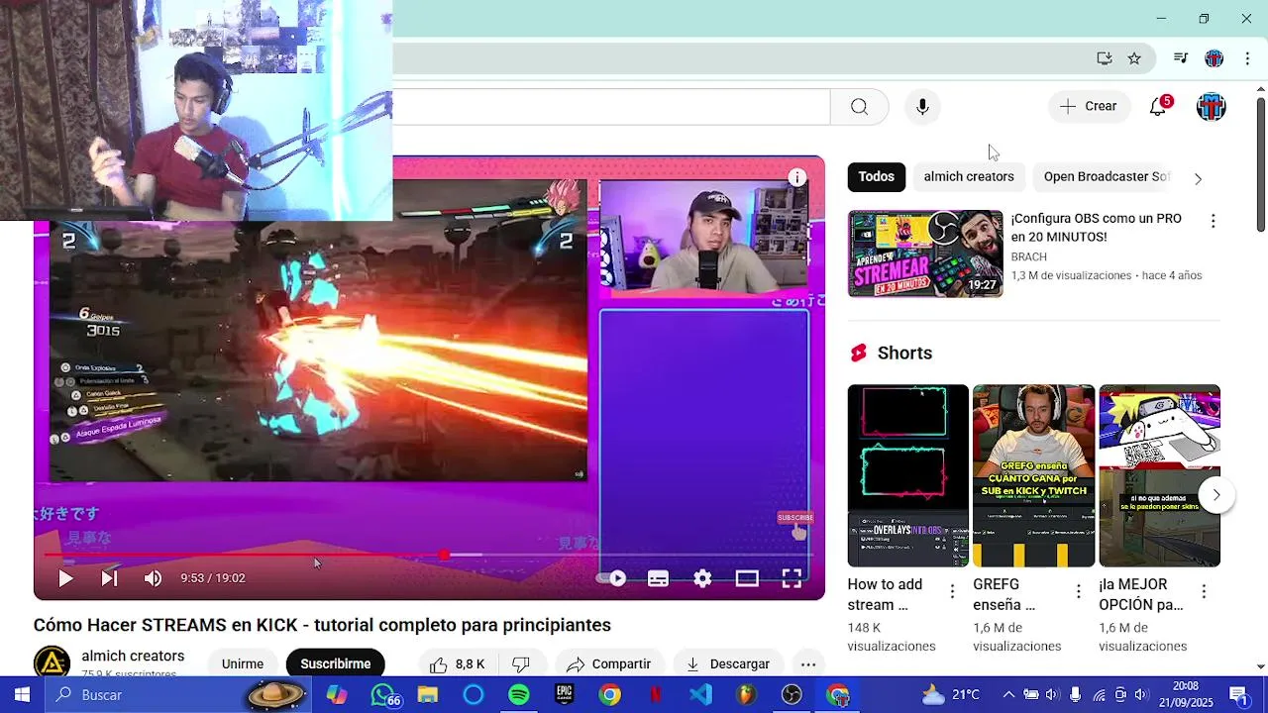Image resolution: width=1268 pixels, height=713 pixels.
Task: Open options for 'How to add stream' short
Action: click(952, 592)
